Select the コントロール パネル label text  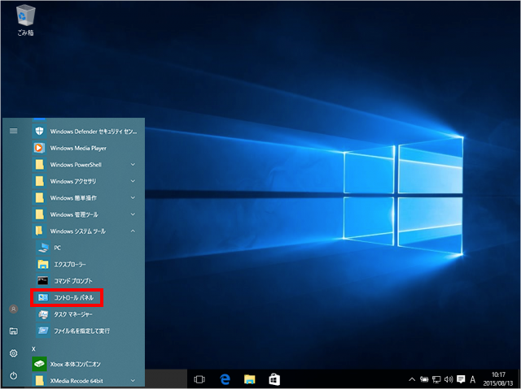tap(74, 297)
